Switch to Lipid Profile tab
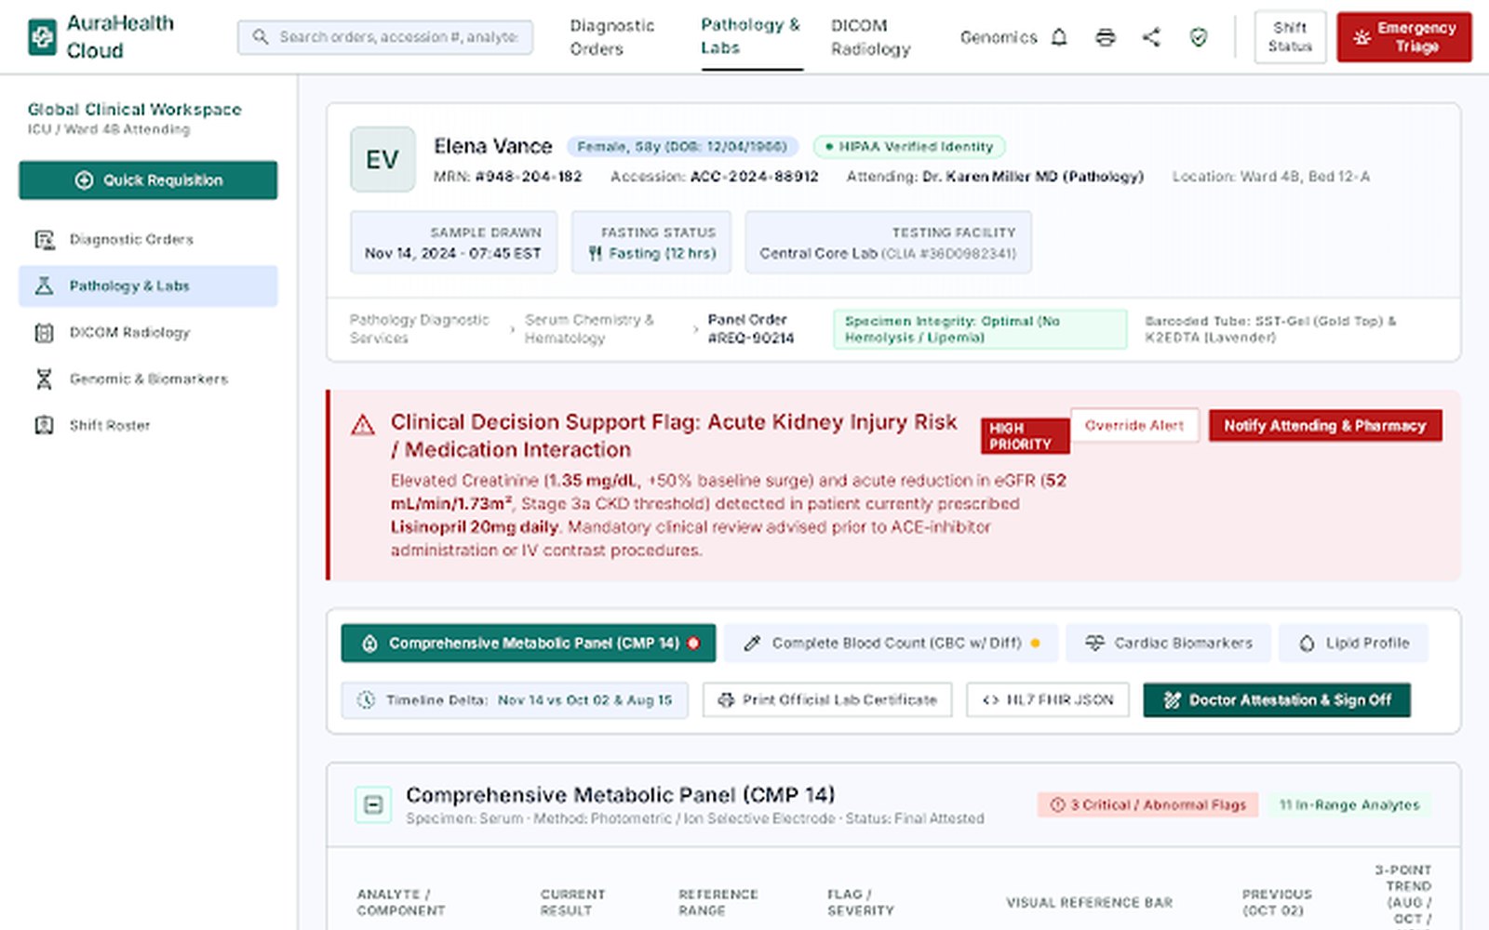 pos(1353,644)
